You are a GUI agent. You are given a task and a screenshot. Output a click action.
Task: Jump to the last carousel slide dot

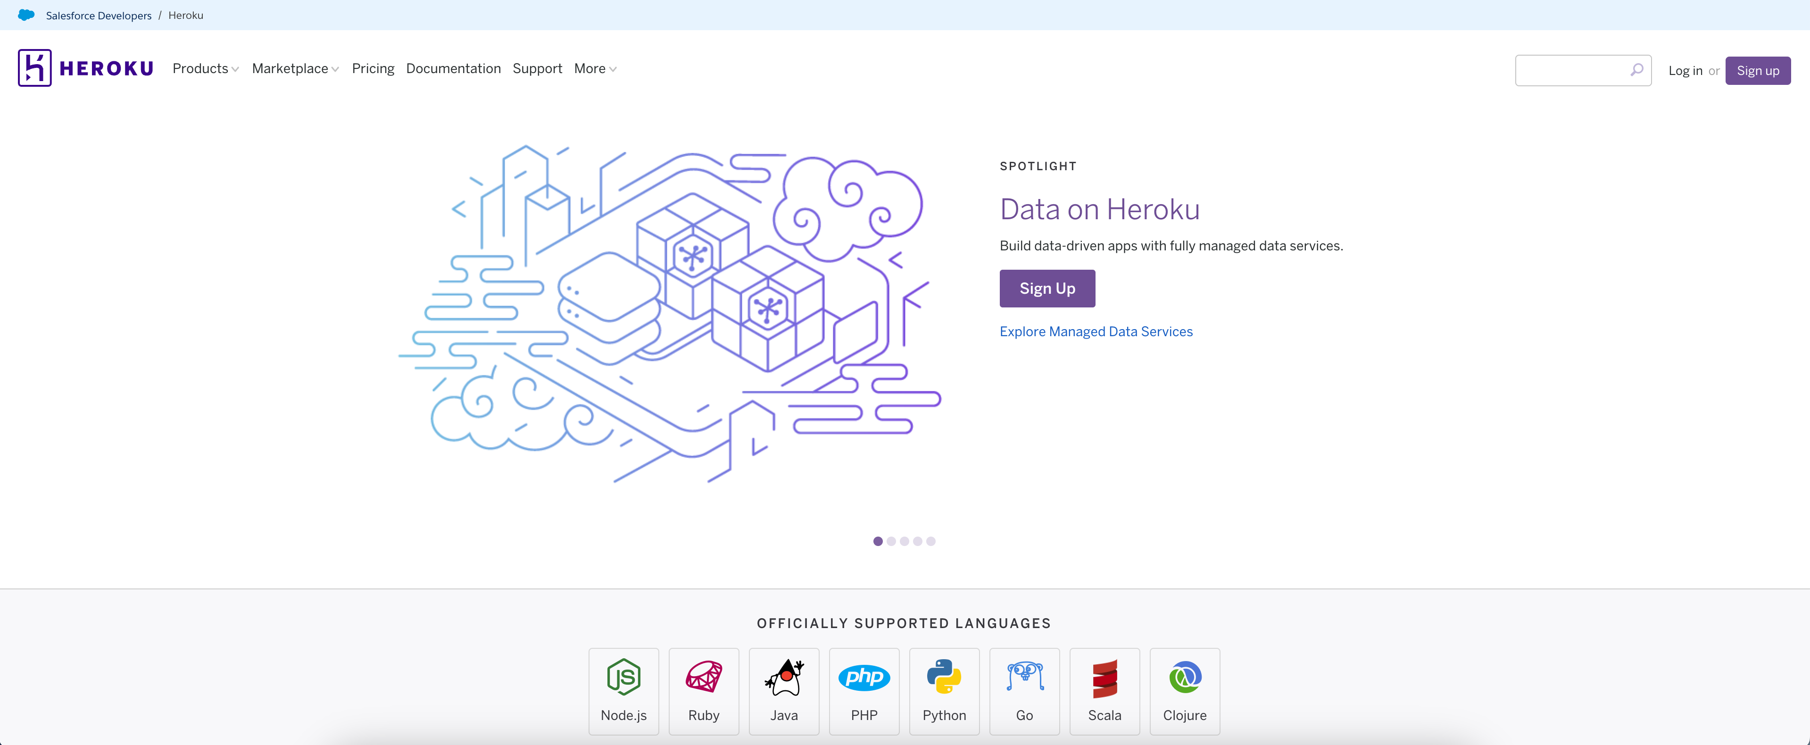[x=931, y=541]
